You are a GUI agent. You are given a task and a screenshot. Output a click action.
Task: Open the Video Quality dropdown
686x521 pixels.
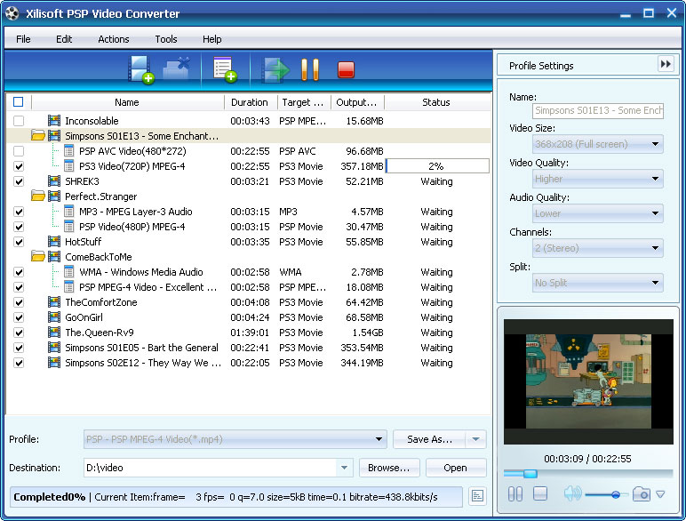coord(597,179)
